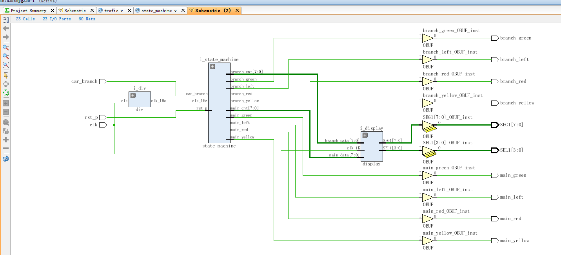Toggle the show/hide pane arrow icon

pyautogui.click(x=6, y=19)
